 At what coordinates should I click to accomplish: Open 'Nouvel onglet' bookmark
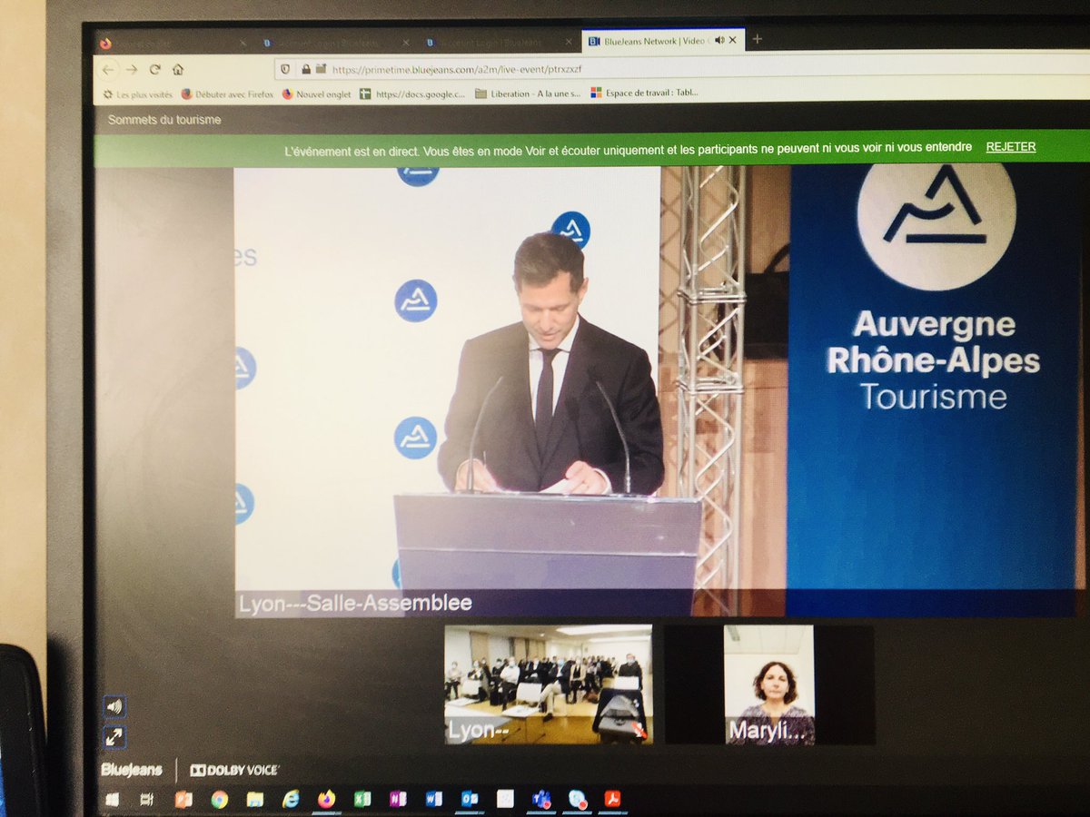[316, 94]
